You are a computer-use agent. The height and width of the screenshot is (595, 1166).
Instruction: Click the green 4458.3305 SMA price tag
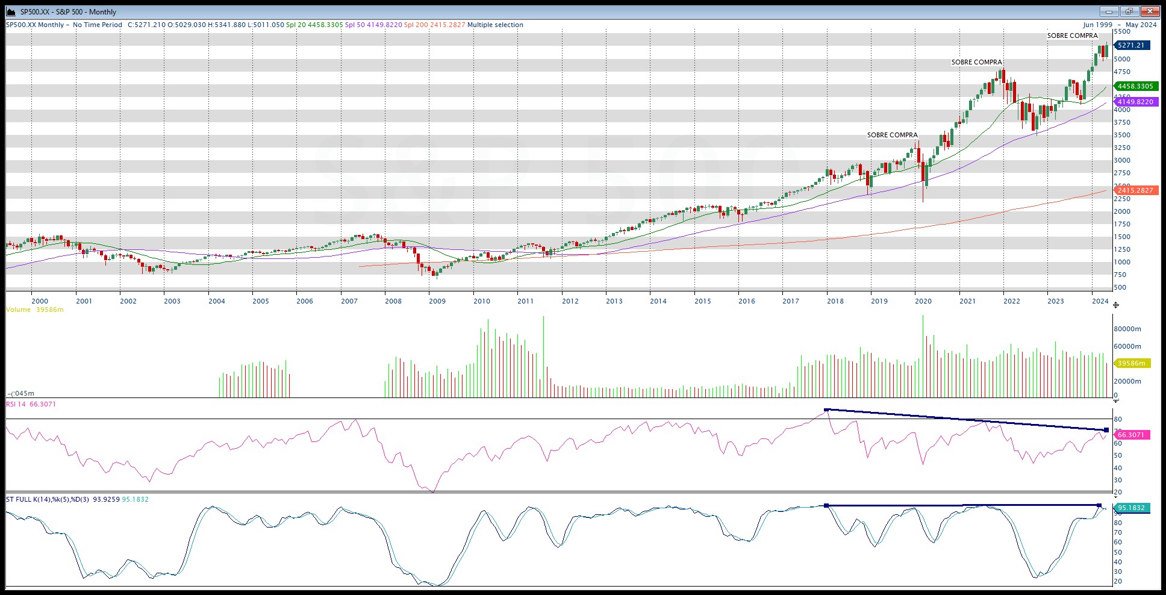pyautogui.click(x=1136, y=86)
